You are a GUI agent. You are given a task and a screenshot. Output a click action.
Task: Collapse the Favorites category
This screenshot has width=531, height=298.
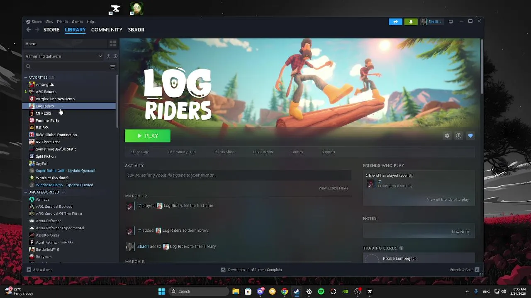[26, 77]
